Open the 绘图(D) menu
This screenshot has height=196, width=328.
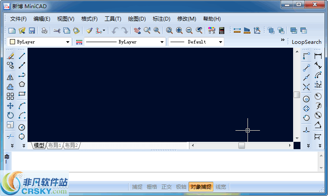[137, 19]
